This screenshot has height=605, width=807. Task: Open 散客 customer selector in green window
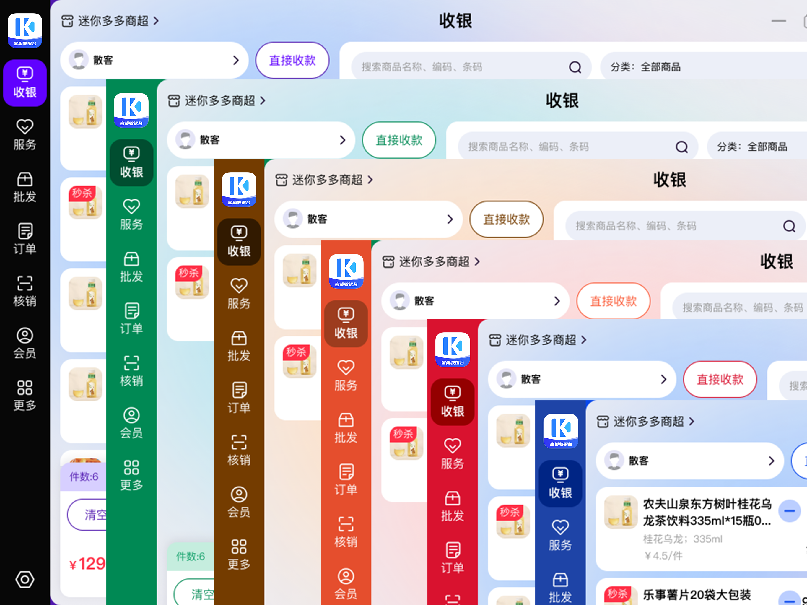tap(261, 140)
